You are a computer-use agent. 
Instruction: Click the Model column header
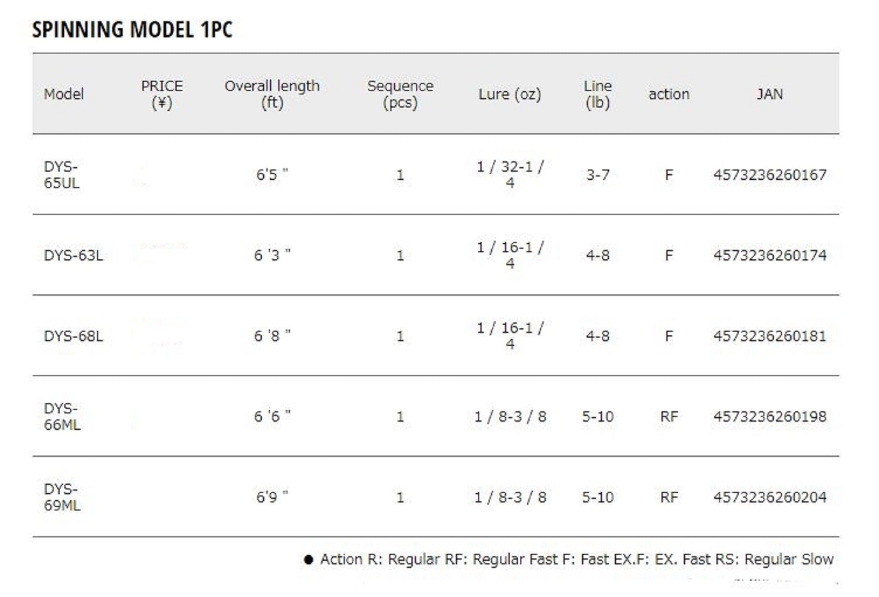(x=64, y=94)
